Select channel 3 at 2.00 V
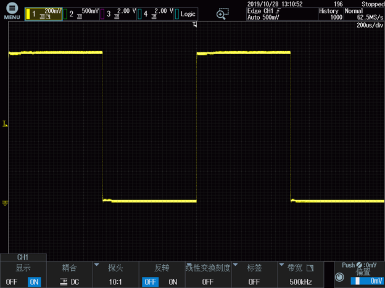The image size is (385, 288). (x=120, y=13)
